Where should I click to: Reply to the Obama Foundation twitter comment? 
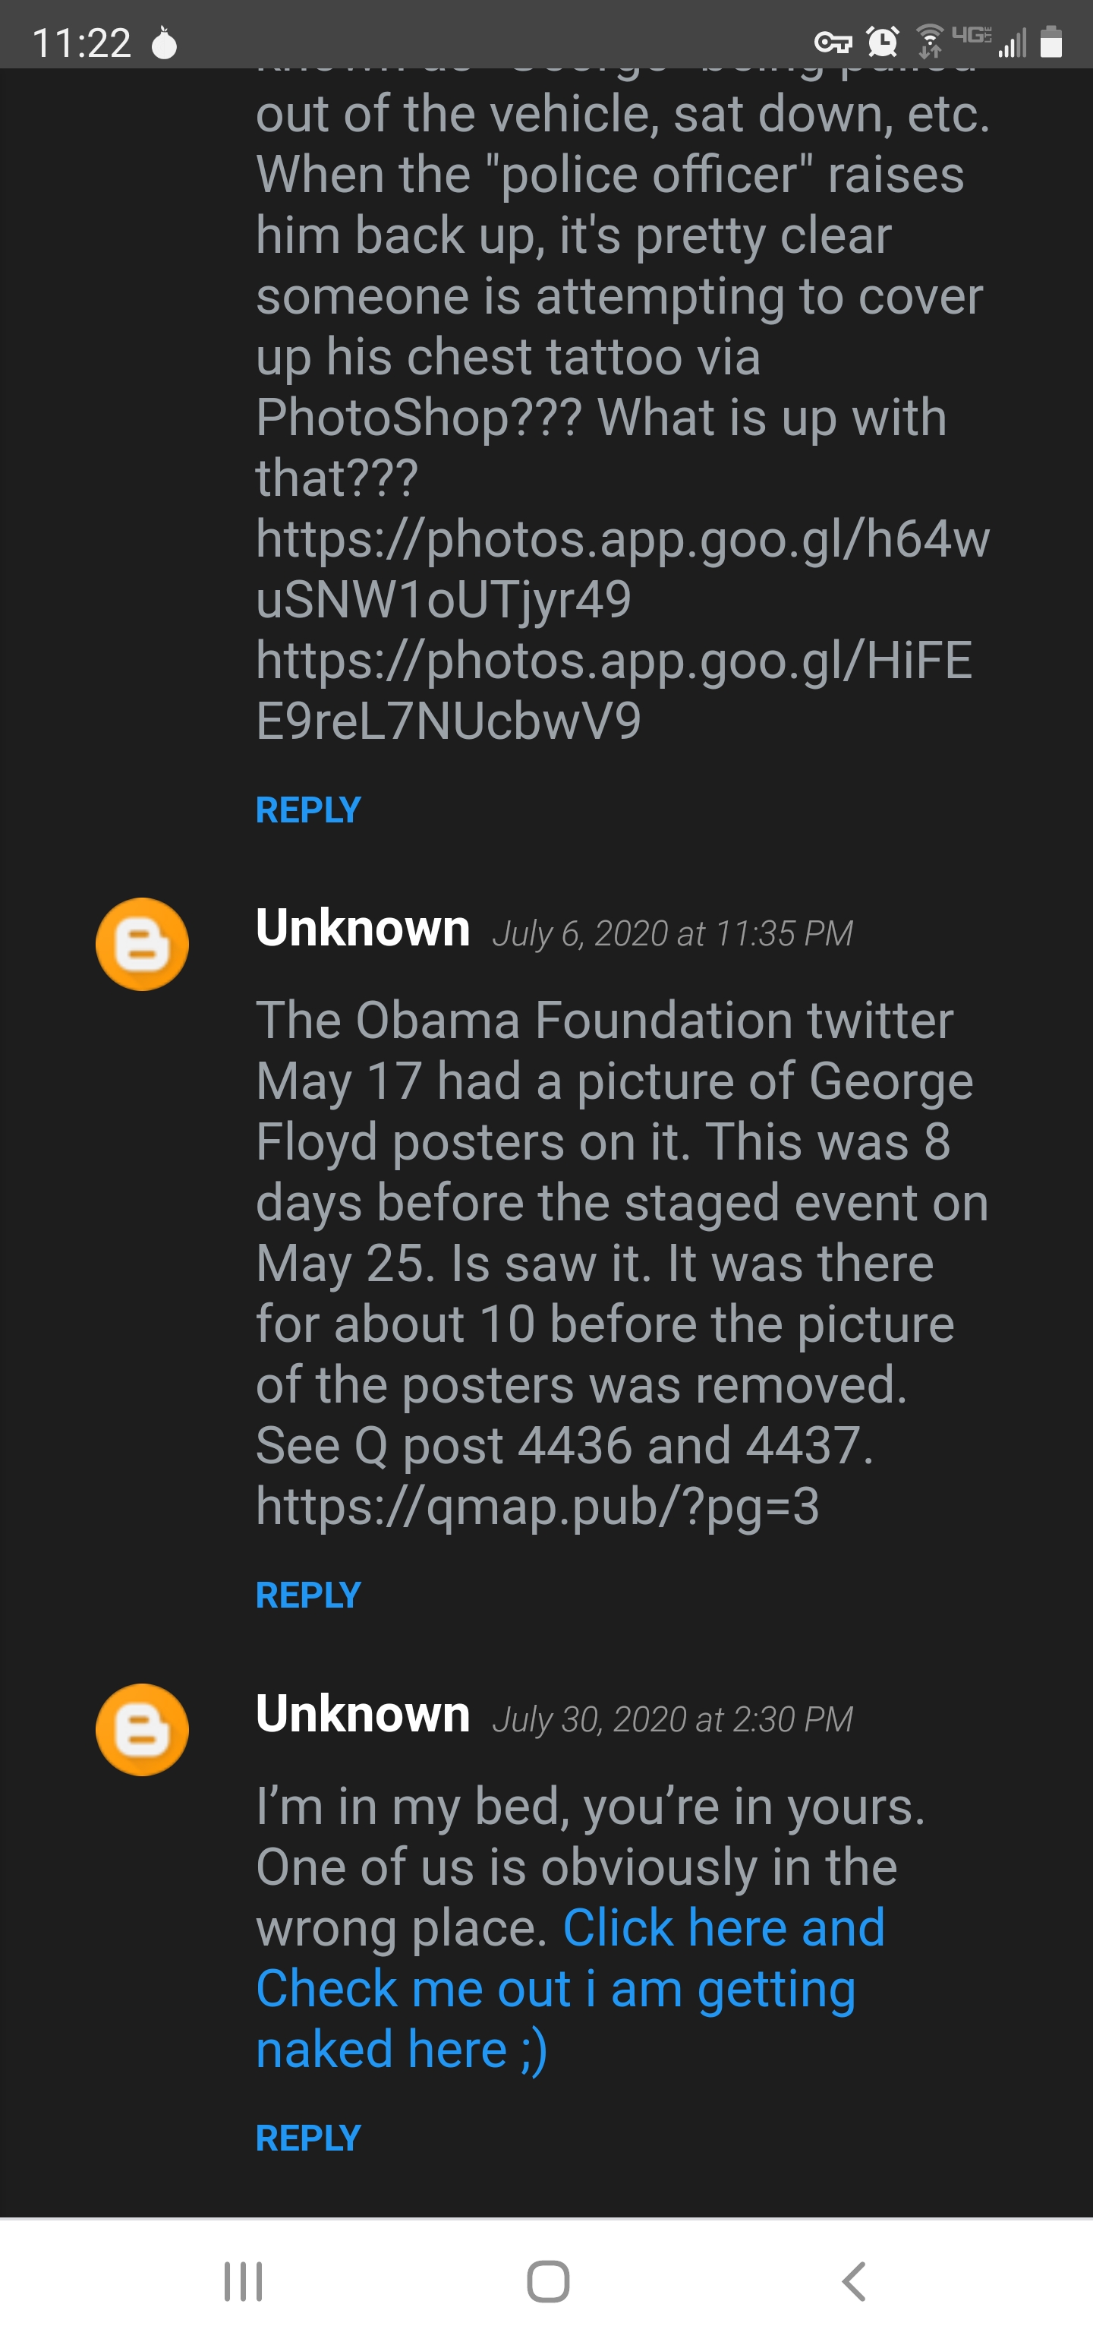307,1595
